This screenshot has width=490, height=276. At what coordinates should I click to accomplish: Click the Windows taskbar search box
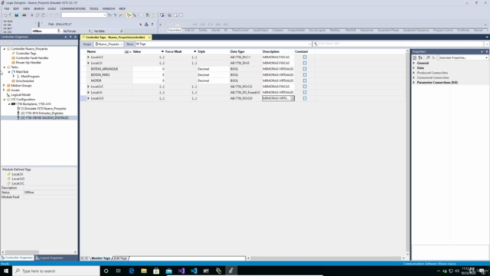[56, 271]
